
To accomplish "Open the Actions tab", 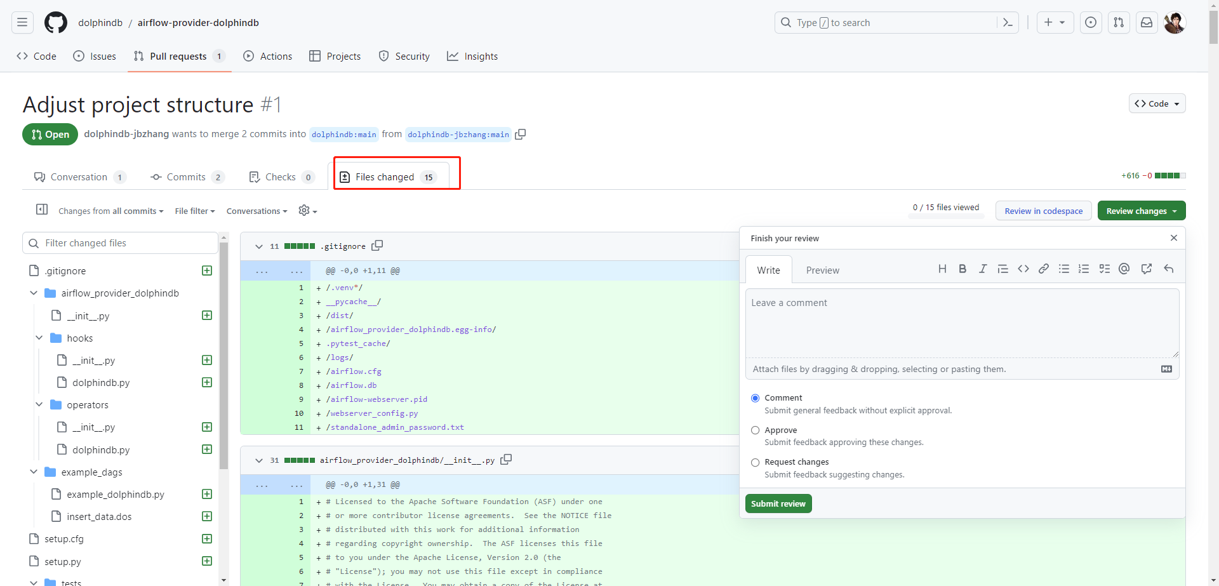I will (x=268, y=57).
